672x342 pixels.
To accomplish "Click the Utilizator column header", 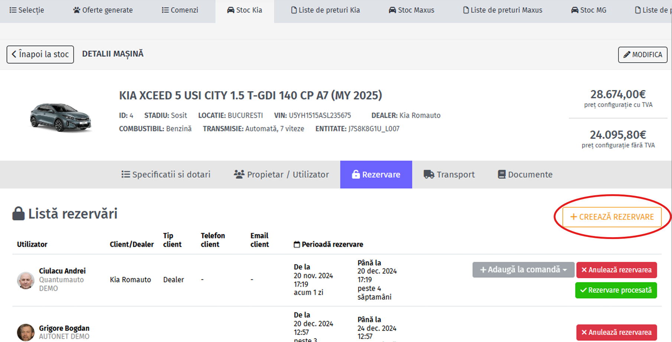I will [x=32, y=245].
